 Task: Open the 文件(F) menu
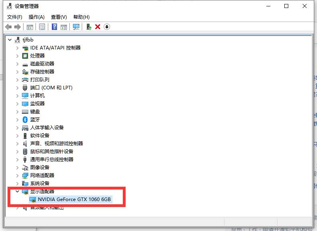point(15,17)
